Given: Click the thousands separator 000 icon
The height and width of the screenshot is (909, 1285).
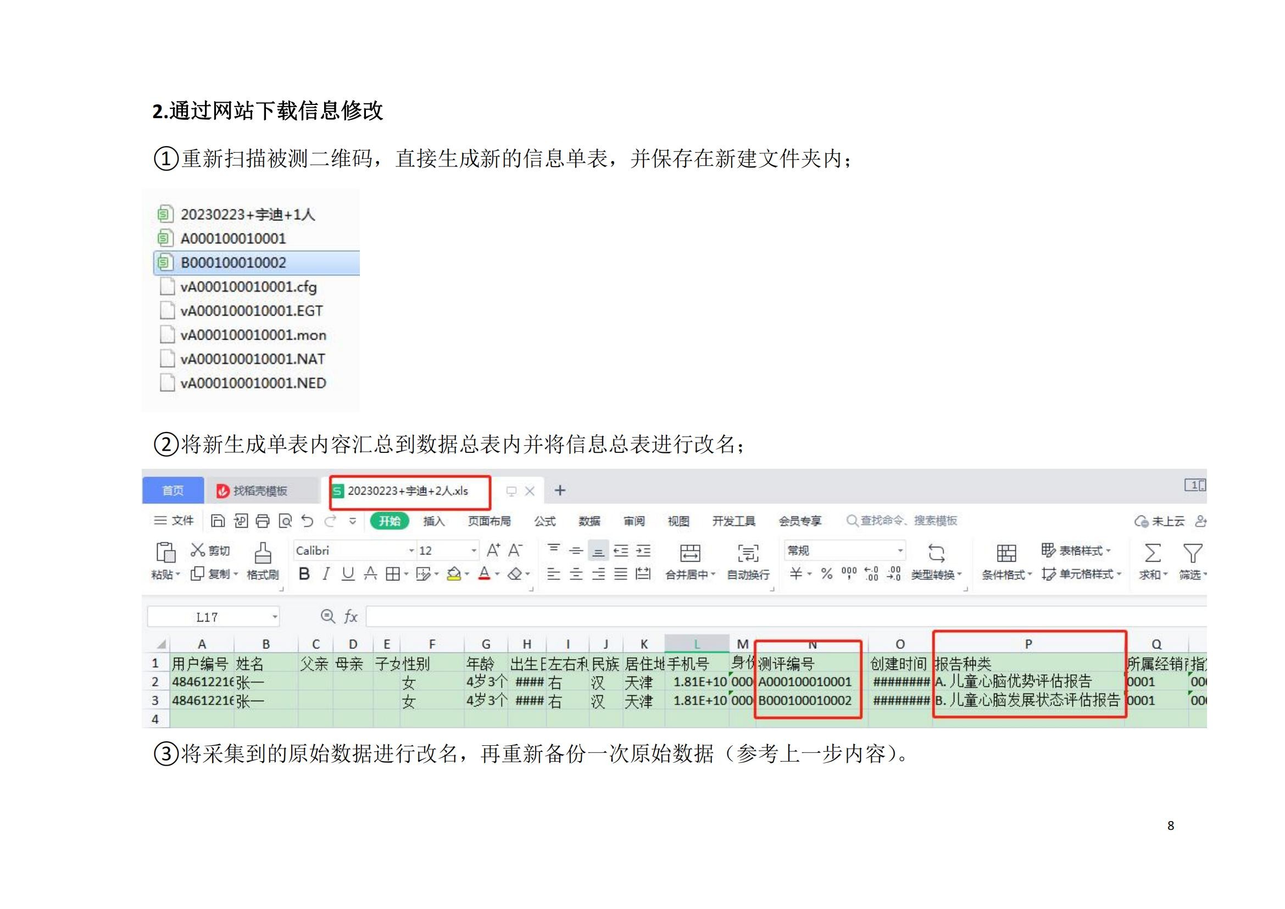Looking at the screenshot, I should 849,574.
